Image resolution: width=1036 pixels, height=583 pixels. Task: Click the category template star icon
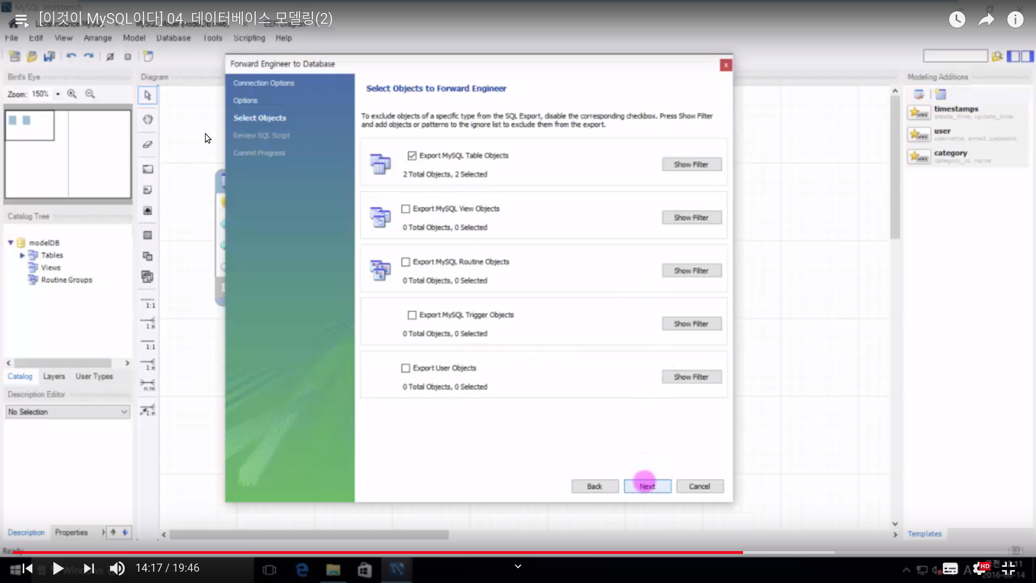coord(919,157)
